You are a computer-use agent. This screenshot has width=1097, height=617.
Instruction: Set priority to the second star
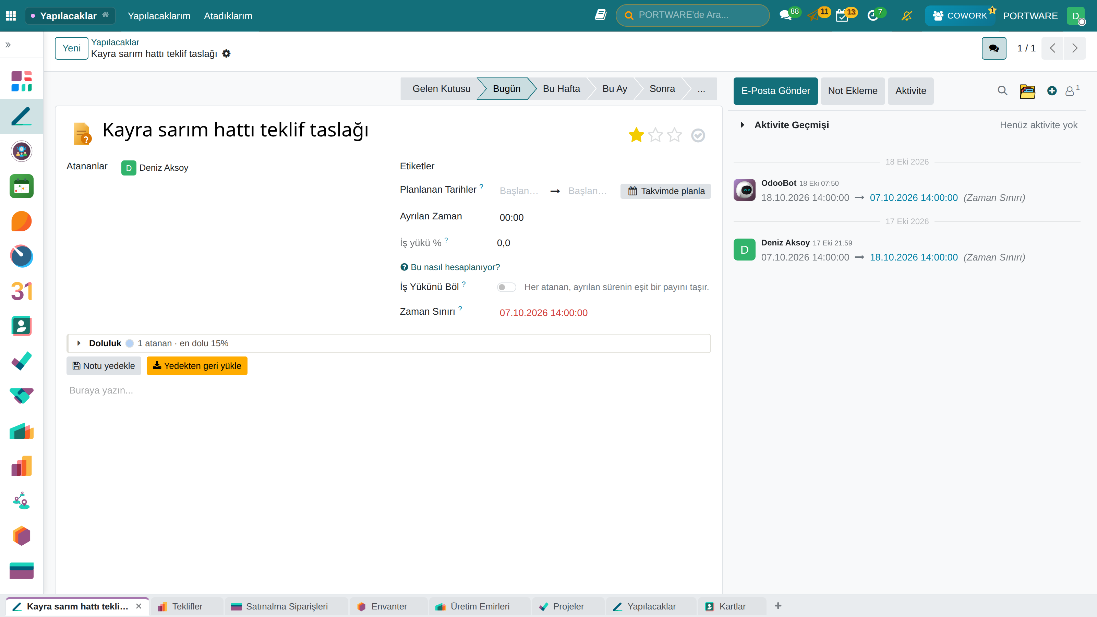(655, 135)
